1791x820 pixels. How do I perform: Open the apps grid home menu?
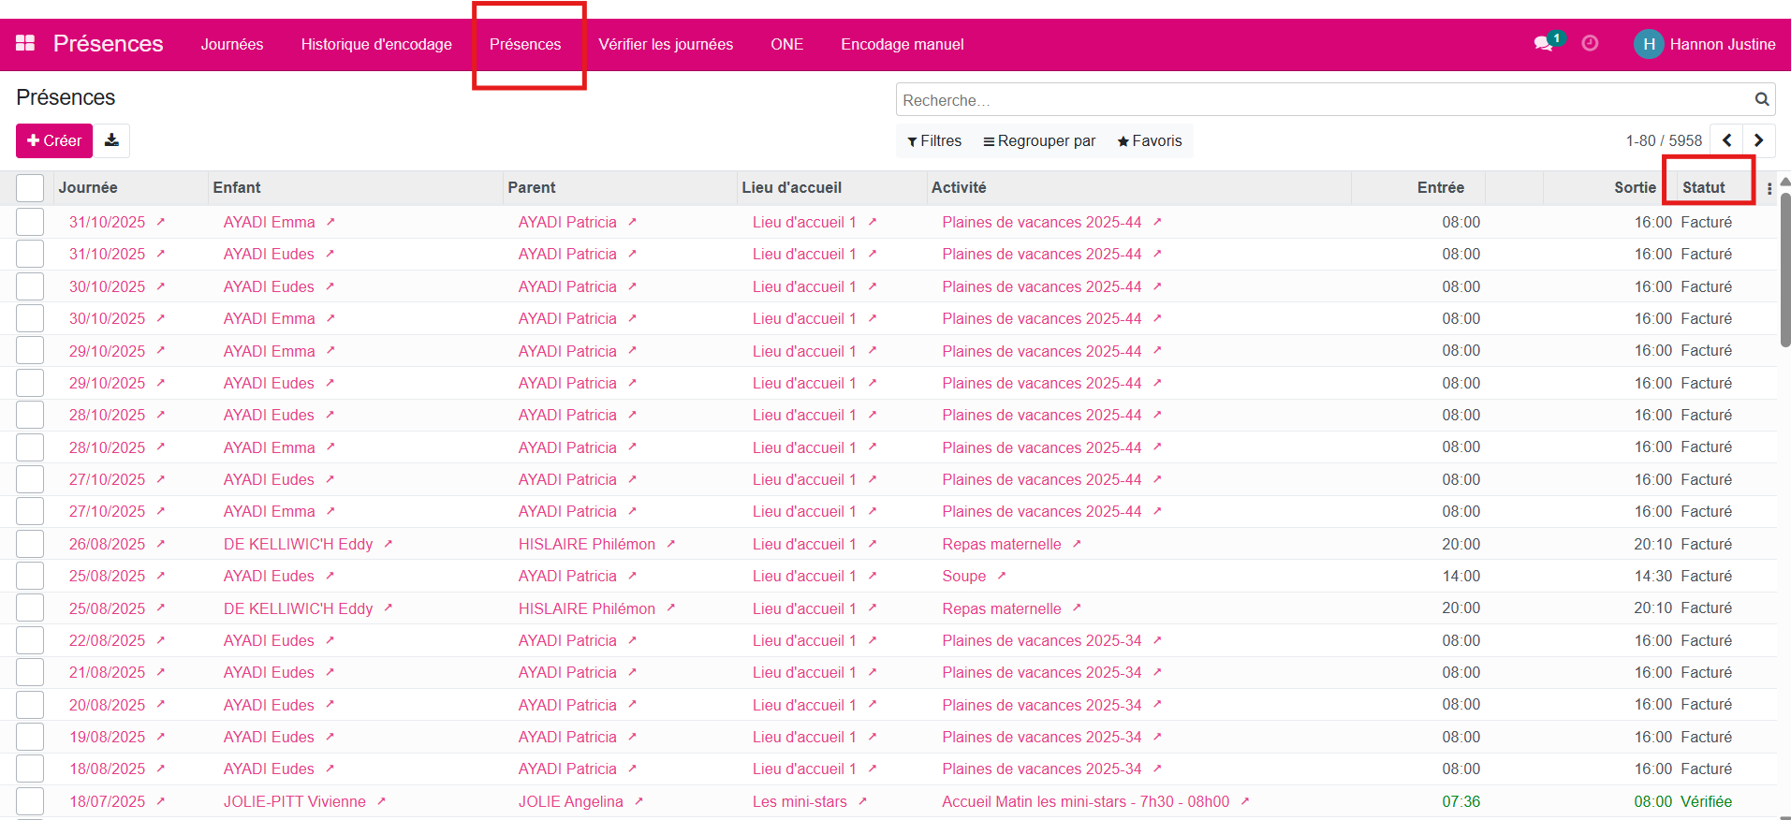[25, 43]
